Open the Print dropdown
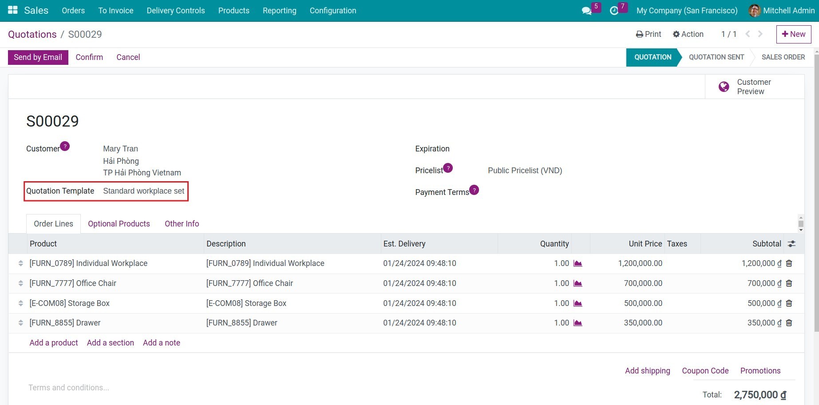819x405 pixels. [649, 34]
